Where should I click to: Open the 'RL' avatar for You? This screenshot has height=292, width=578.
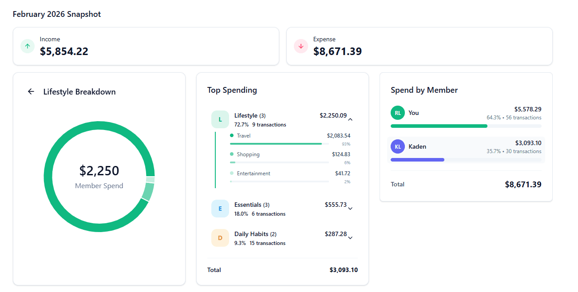point(398,113)
